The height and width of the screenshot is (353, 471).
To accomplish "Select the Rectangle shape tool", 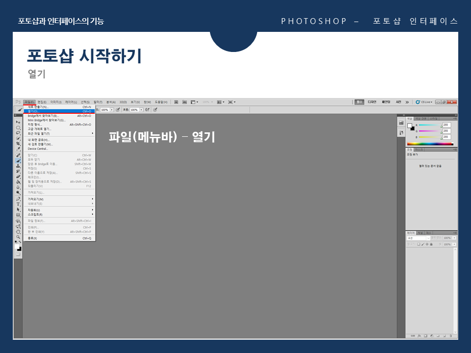I will point(18,215).
